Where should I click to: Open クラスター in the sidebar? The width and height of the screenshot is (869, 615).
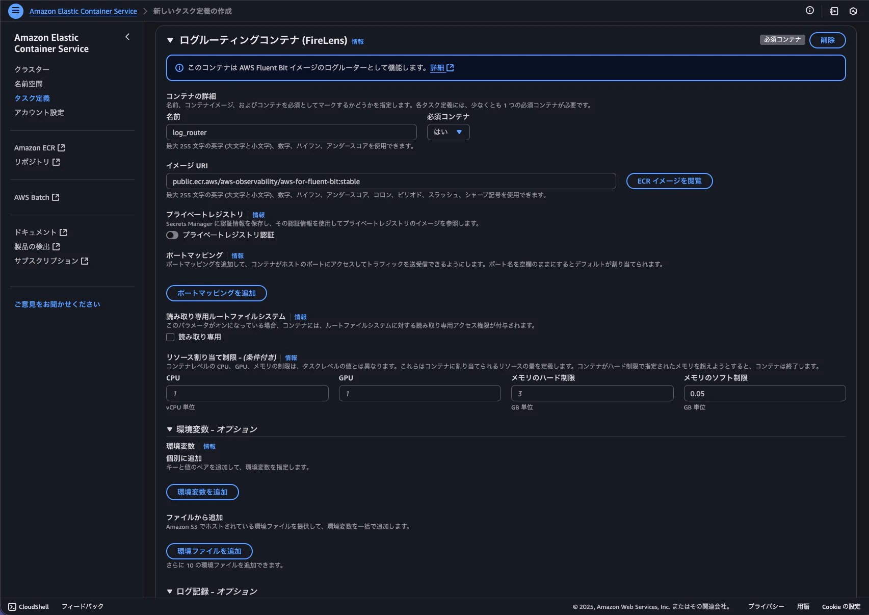[x=32, y=69]
